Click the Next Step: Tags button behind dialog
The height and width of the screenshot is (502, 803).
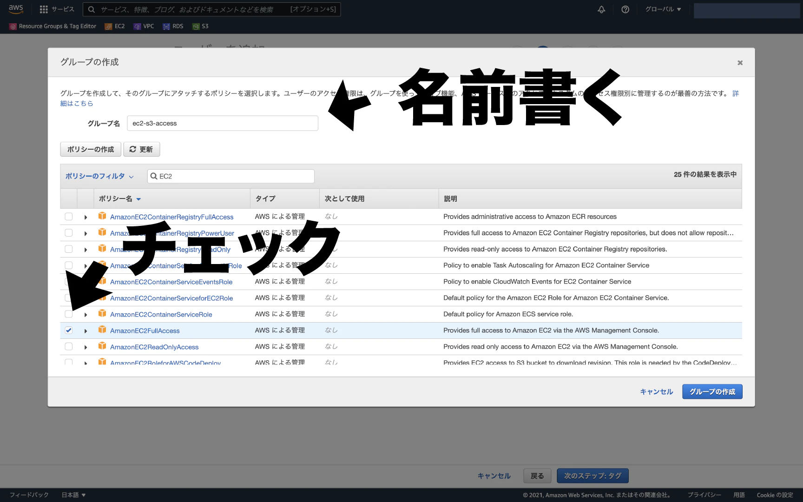coord(592,476)
